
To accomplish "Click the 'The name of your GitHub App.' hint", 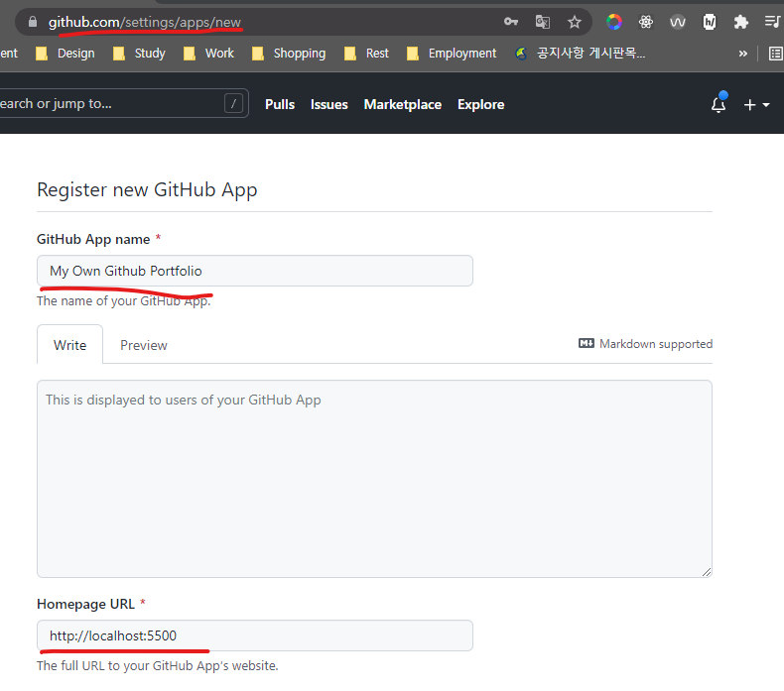I will (124, 300).
